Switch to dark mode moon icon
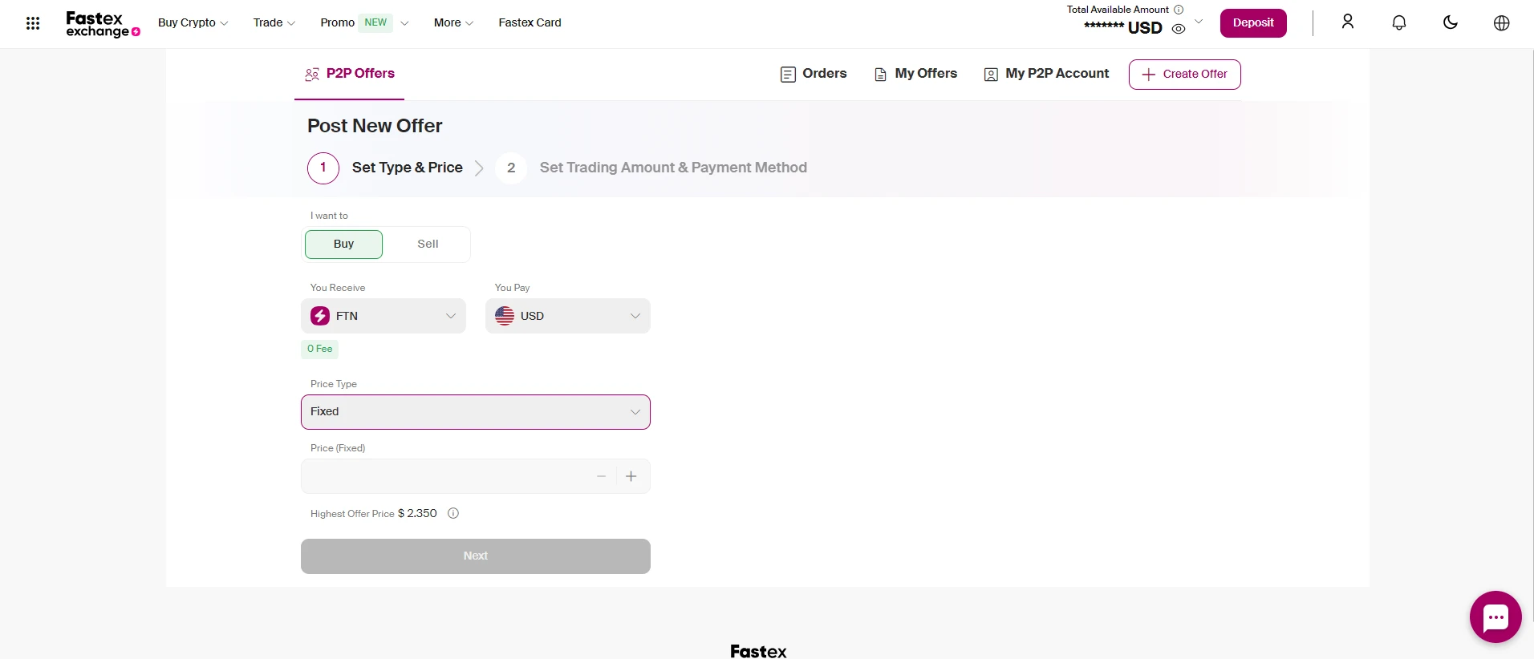Screen dimensions: 1534x659 (1451, 22)
